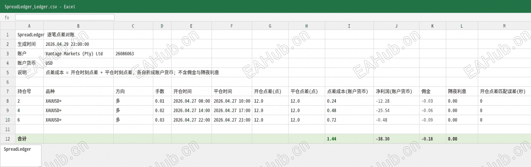Click net profit value '-25.54'
The image size is (531, 167).
[x=396, y=111]
